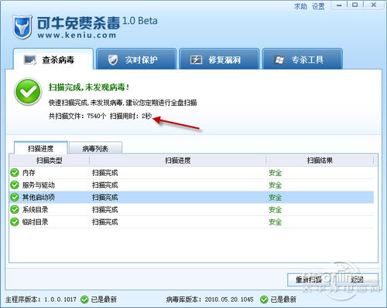Select the 临时目录 scan row
Viewport: 387px width, 308px height.
coord(192,222)
